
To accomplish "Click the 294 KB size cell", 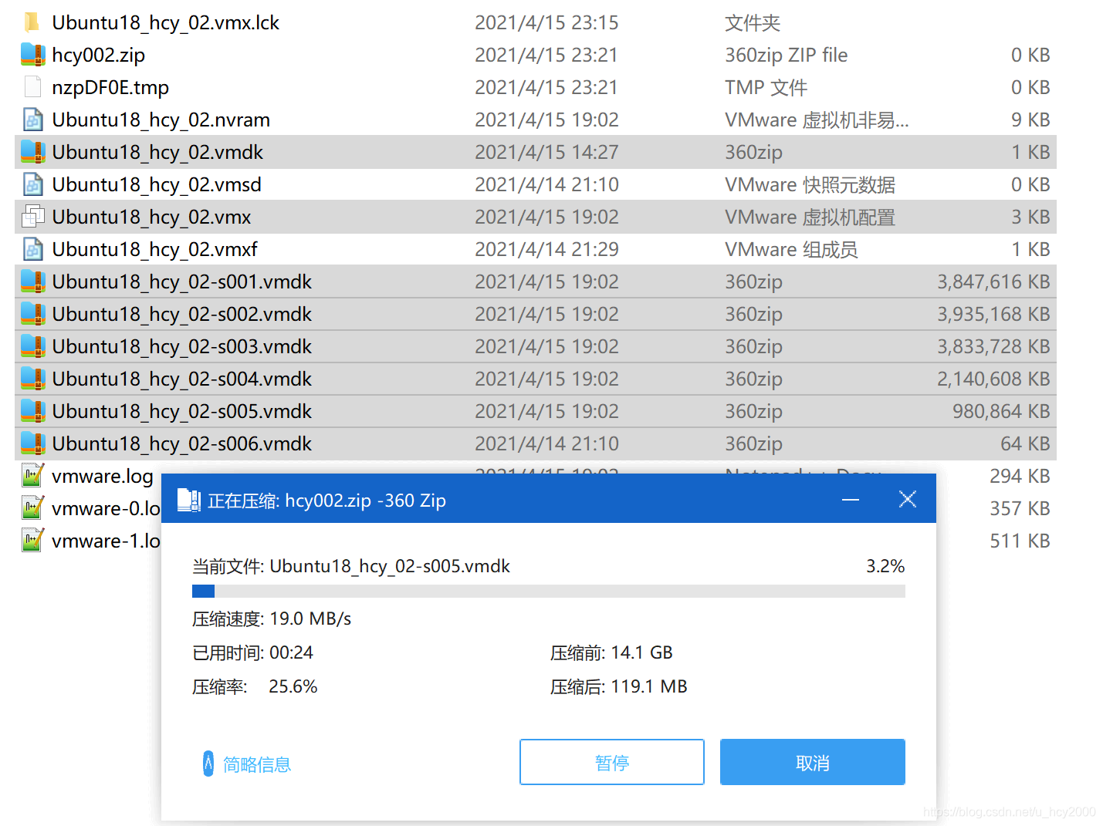I will click(x=1020, y=477).
